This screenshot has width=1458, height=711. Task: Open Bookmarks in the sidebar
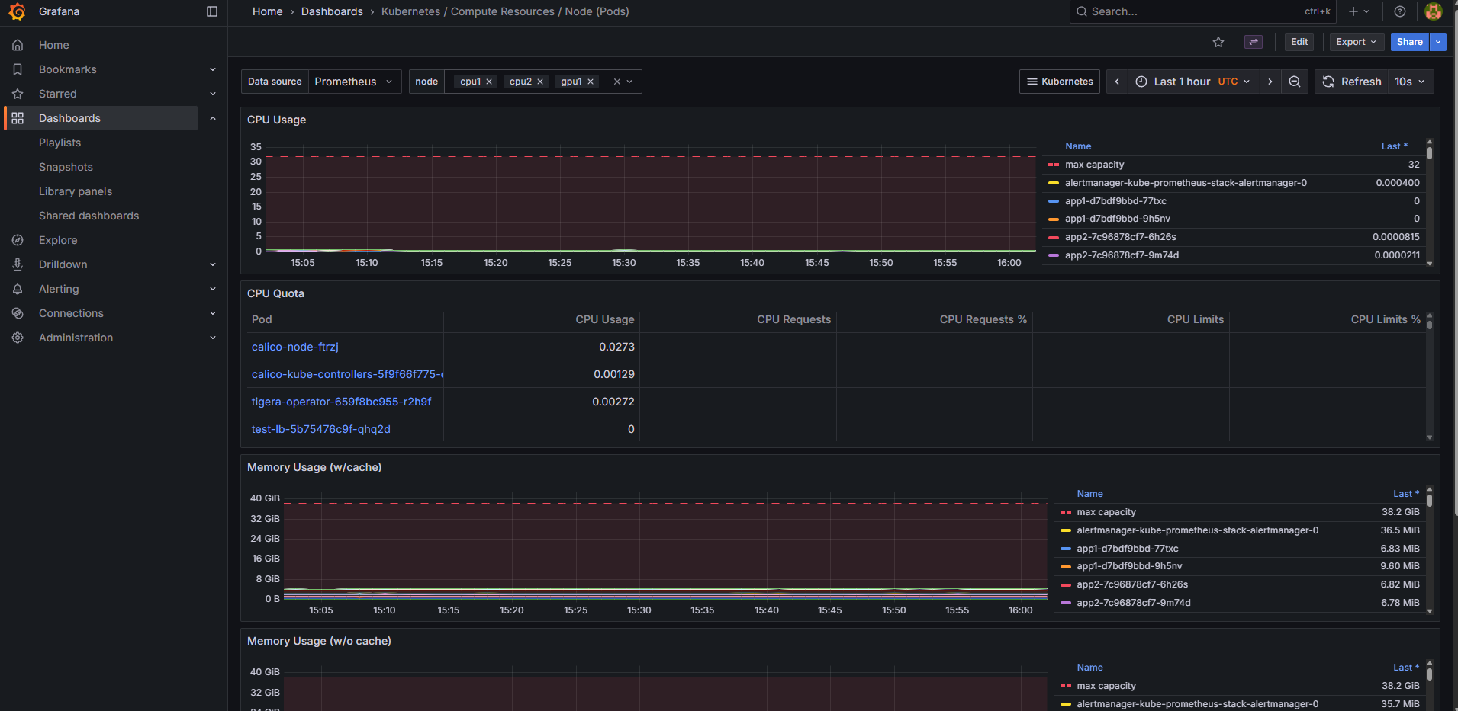[68, 69]
